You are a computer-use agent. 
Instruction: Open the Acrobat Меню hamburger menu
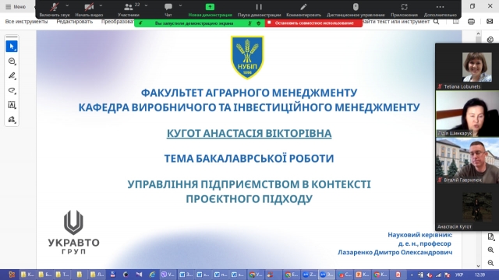tap(16, 7)
